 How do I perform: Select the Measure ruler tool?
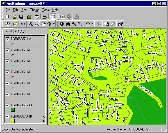[88, 24]
